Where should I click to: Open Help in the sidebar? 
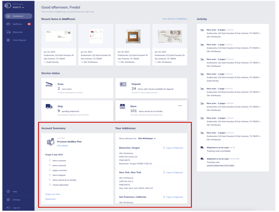(15, 192)
